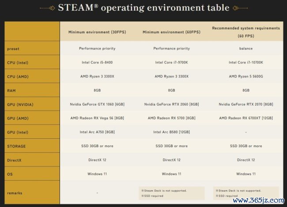Select the balance preset cell

(x=246, y=48)
